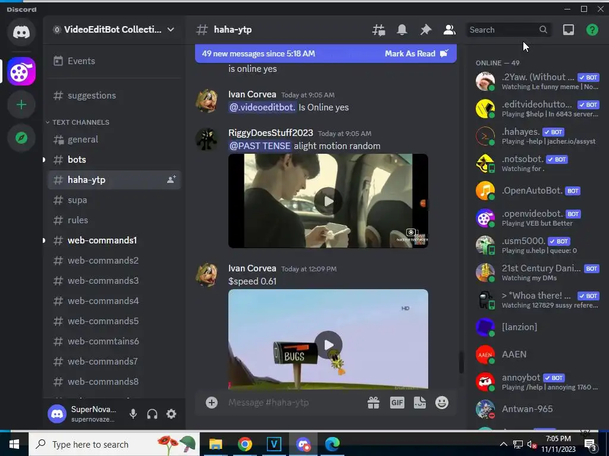Open the web-commtains6 channel
Screen dimensions: 609x456
pos(114,341)
